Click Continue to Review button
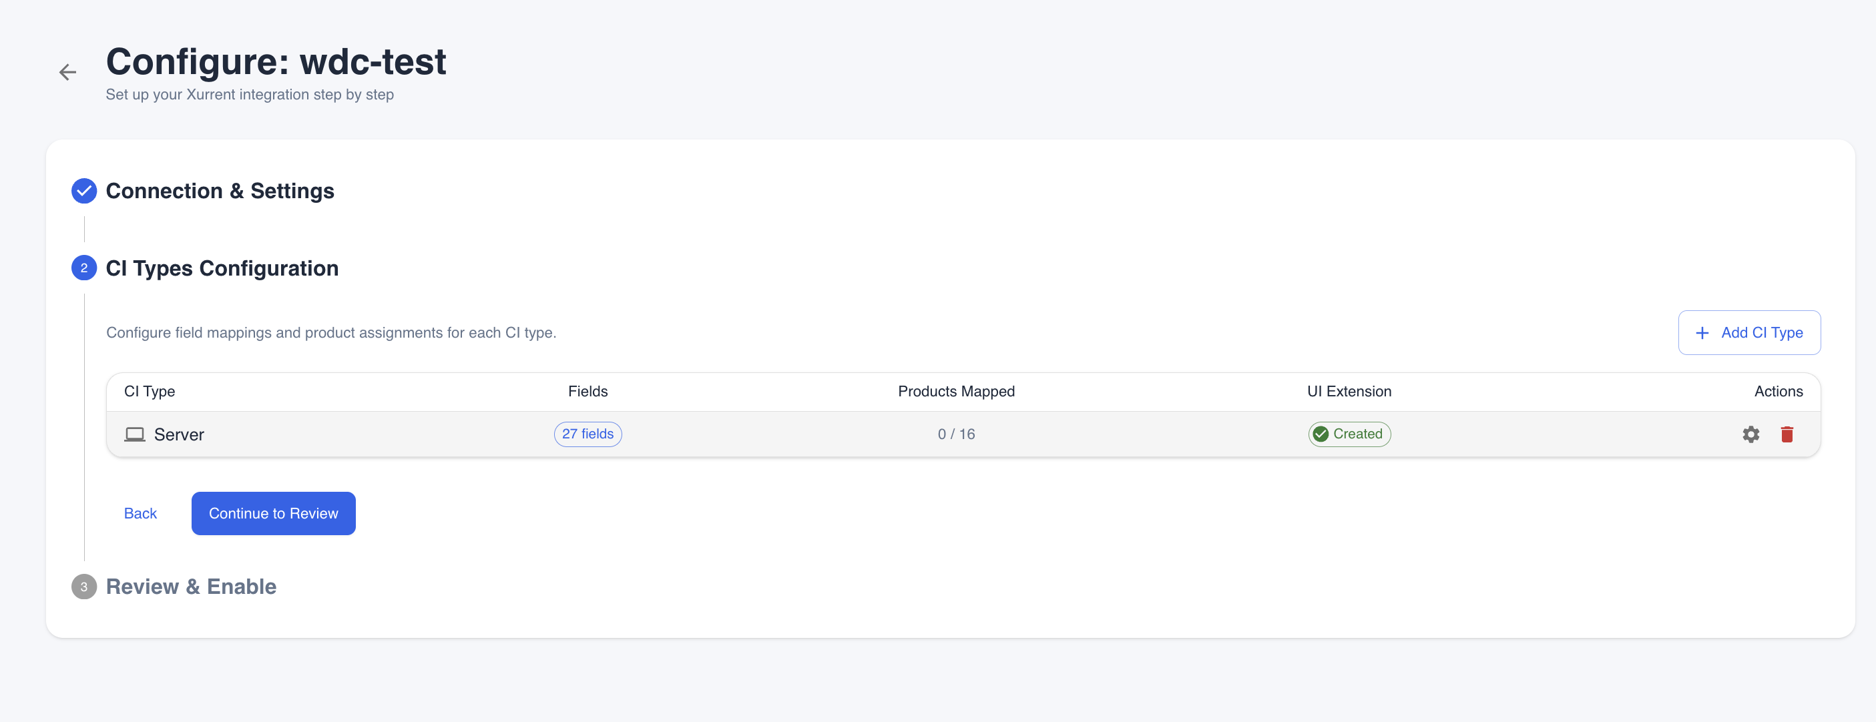1876x722 pixels. click(x=273, y=513)
